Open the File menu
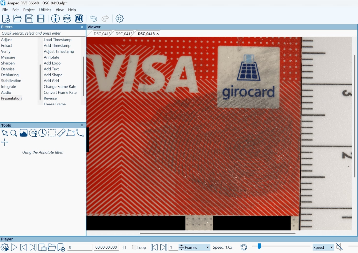 (x=5, y=10)
